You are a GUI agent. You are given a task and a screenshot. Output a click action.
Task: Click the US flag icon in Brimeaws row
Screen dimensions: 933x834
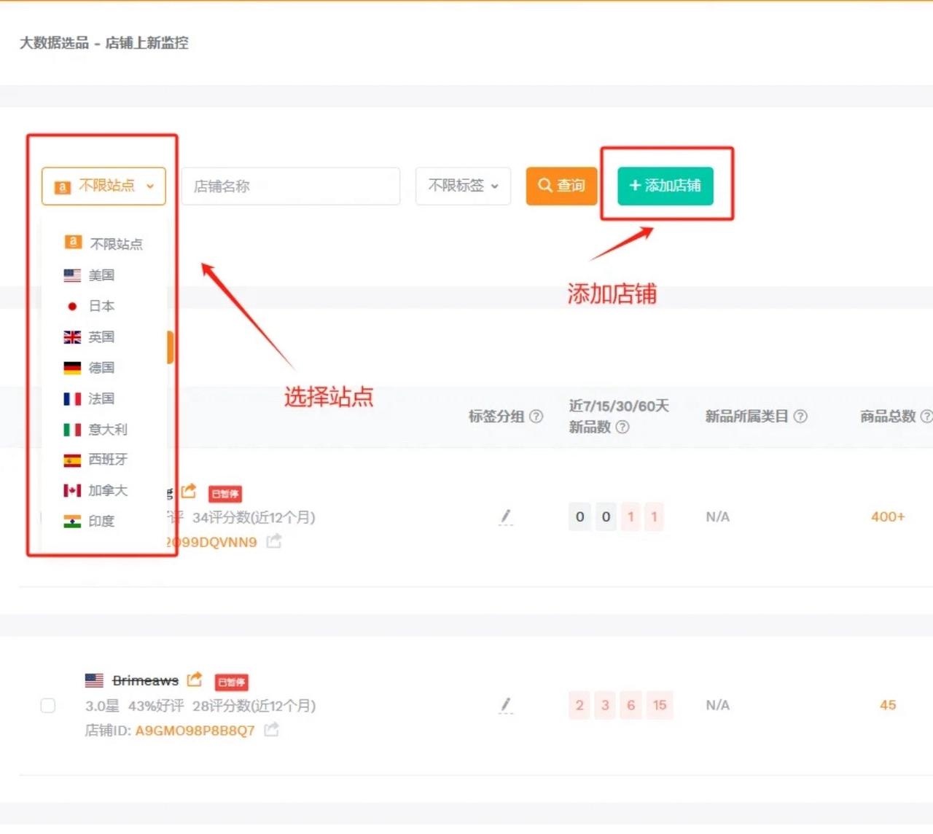(94, 680)
